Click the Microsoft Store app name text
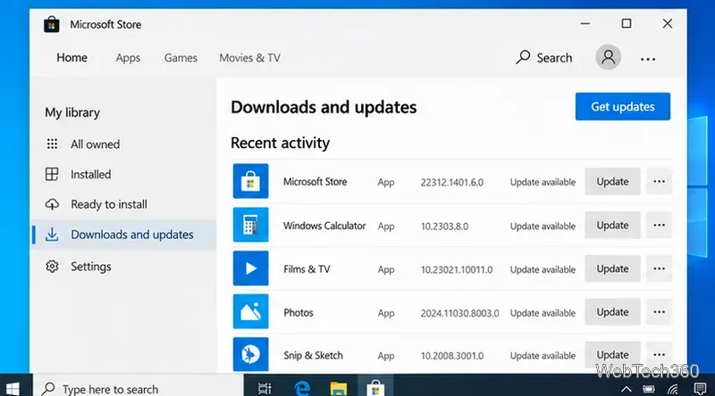715x396 pixels. pyautogui.click(x=315, y=182)
